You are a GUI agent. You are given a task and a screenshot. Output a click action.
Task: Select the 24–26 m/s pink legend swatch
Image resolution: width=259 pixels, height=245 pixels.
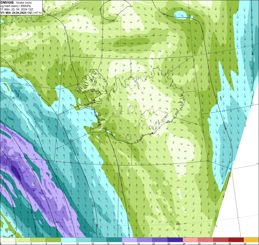pos(190,240)
